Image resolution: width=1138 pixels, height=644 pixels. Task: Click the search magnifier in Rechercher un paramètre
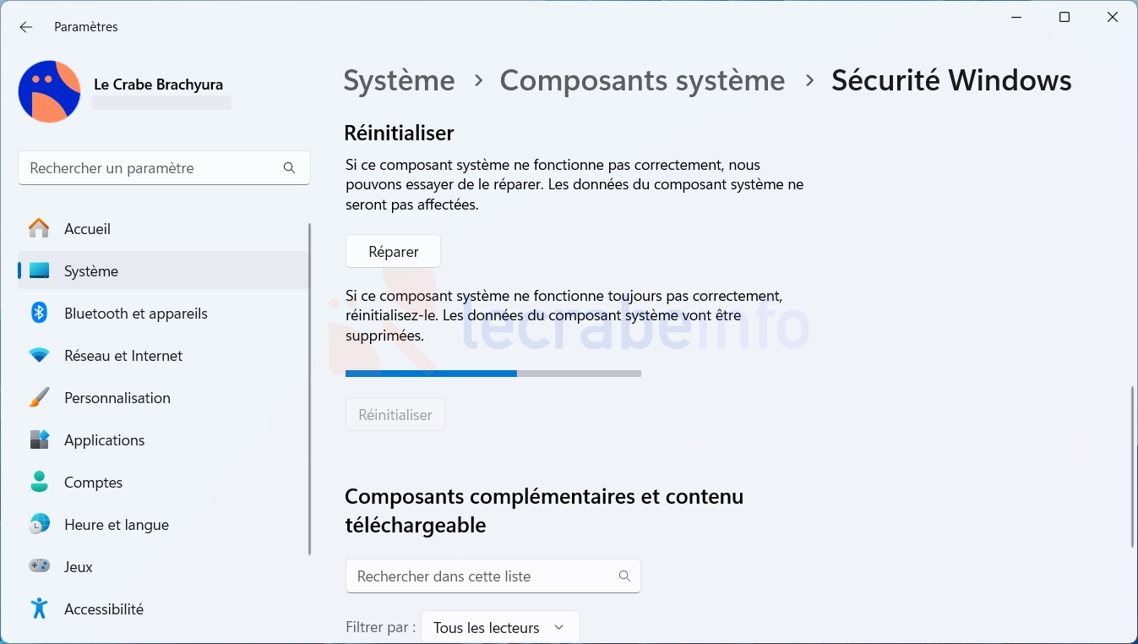pos(289,168)
